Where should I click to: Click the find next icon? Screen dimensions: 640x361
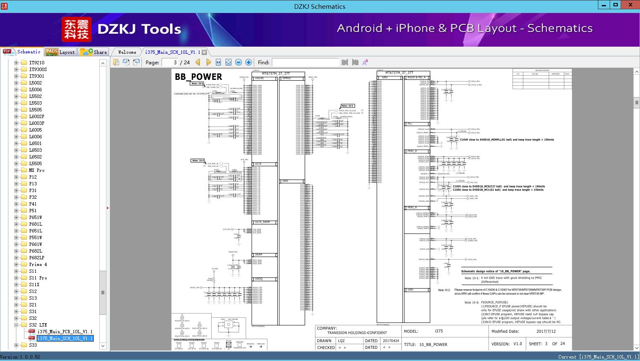pos(355,62)
